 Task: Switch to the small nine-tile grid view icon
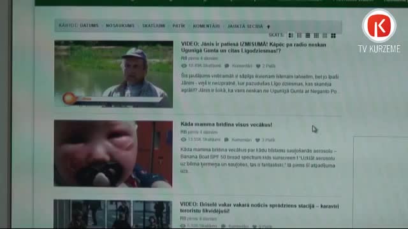click(316, 36)
